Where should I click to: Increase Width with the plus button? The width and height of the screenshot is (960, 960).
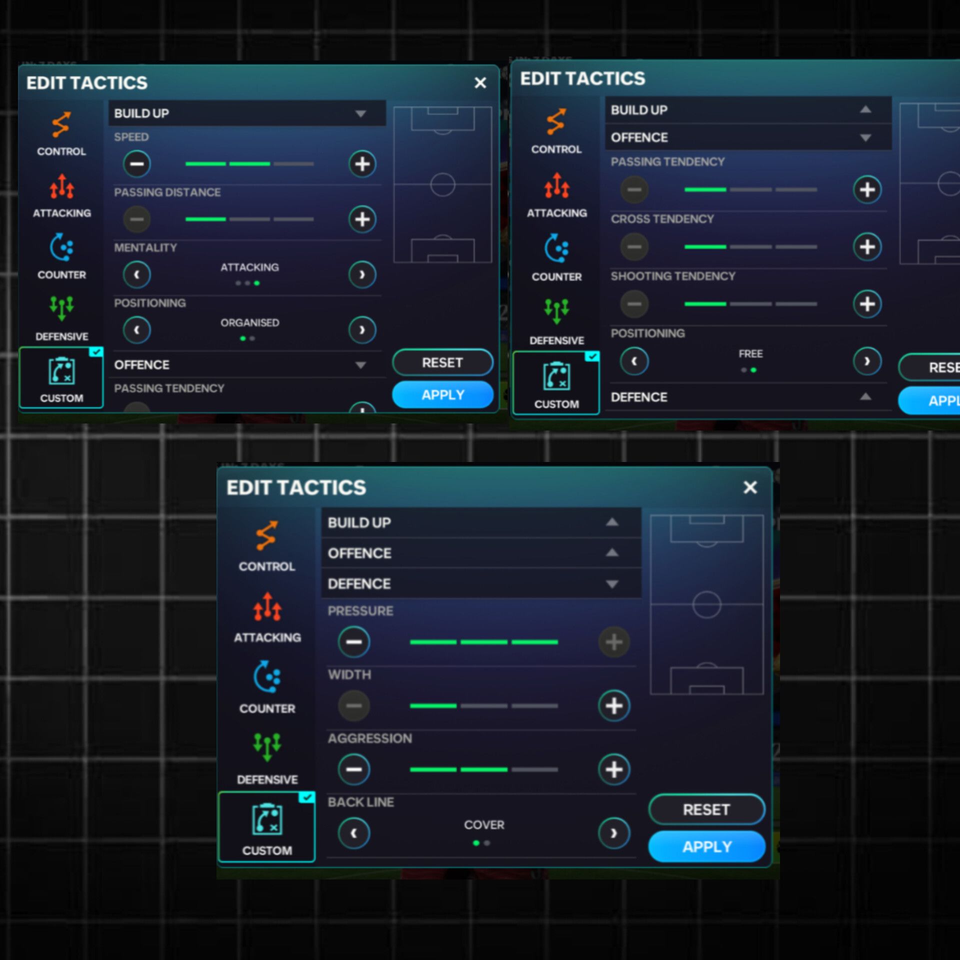[614, 705]
